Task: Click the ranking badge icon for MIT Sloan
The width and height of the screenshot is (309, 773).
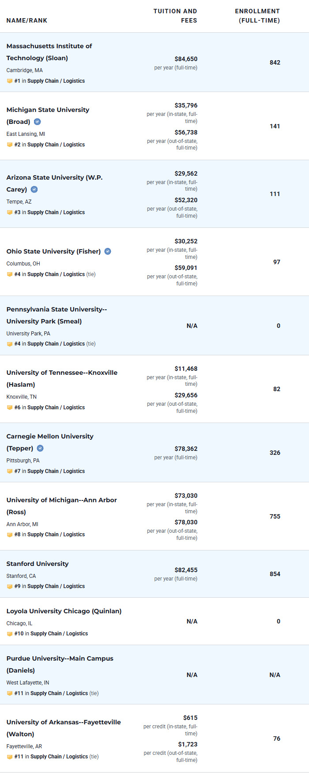Action: tap(10, 81)
